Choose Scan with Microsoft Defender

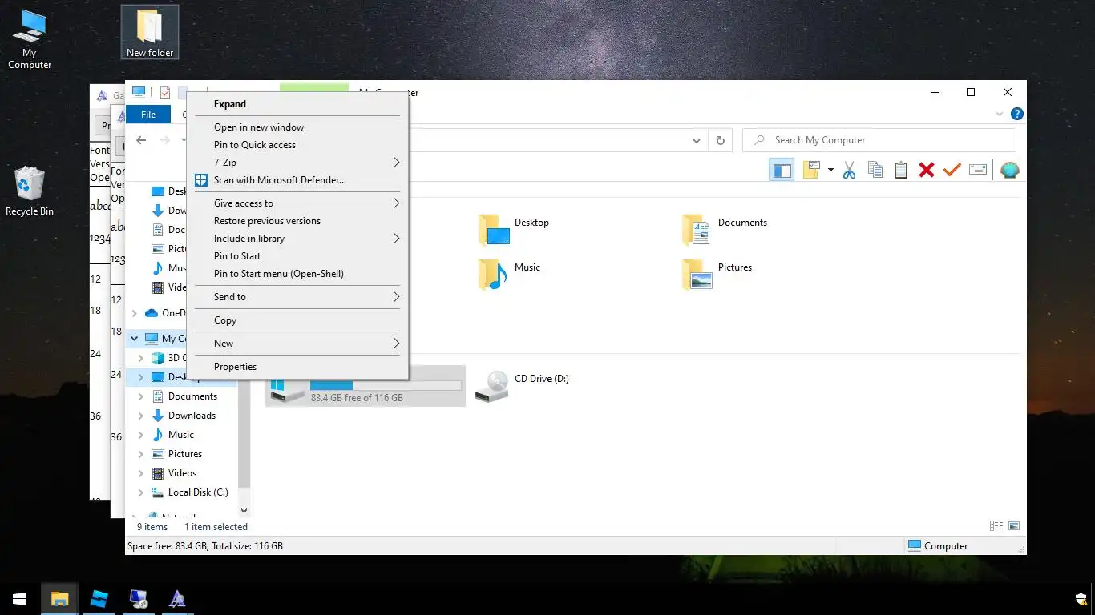pos(297,180)
